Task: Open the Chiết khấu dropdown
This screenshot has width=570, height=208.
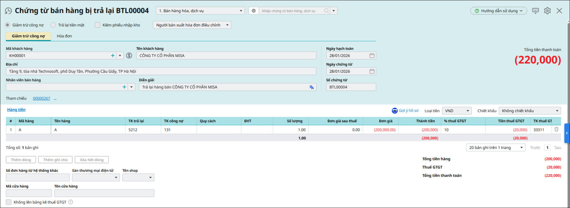Action: click(529, 111)
